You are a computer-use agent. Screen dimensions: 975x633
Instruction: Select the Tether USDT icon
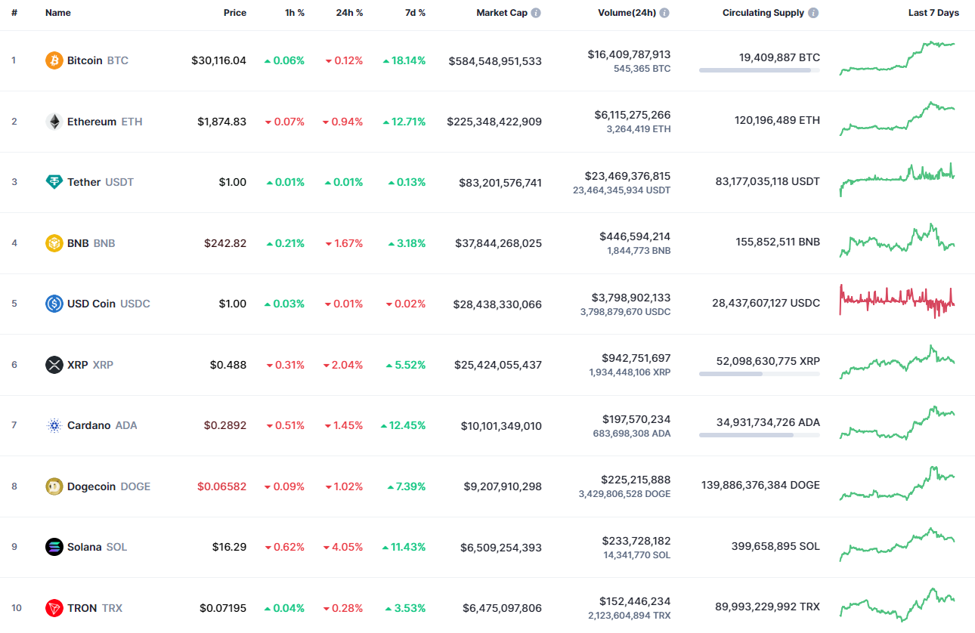click(x=54, y=182)
